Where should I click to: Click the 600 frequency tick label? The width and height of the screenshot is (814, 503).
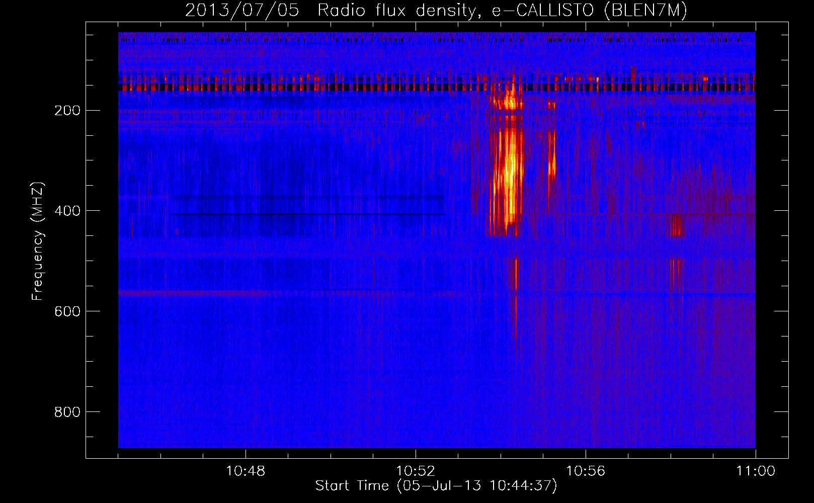tap(67, 311)
